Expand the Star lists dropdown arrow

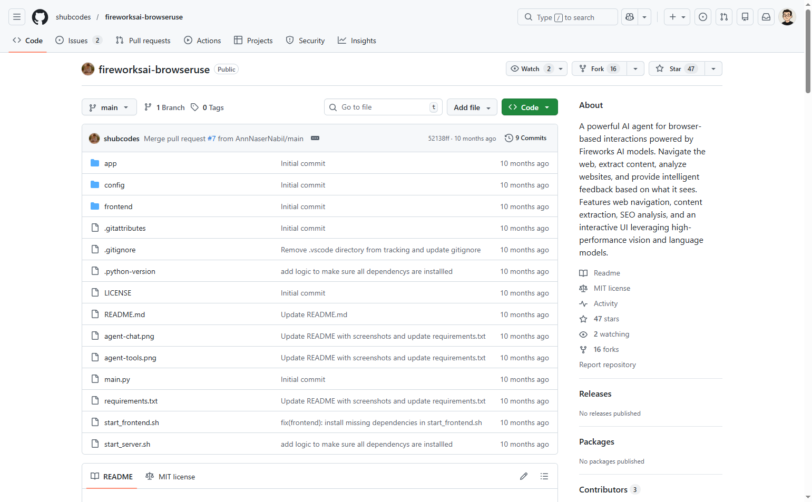[713, 69]
